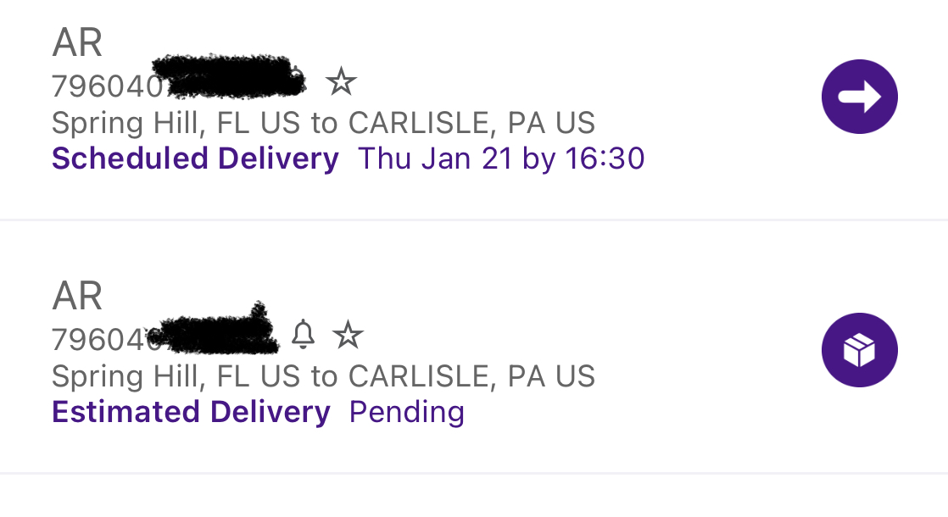
Task: Tap the purple in-transit arrow icon
Action: click(859, 97)
